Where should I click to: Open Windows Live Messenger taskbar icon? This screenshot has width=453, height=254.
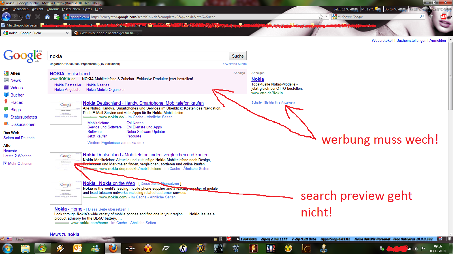point(95,248)
